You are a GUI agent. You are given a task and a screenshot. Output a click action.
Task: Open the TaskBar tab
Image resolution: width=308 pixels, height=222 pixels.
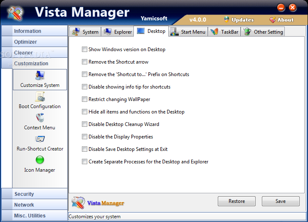(224, 32)
